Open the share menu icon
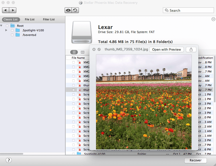Viewport: 216px width, 166px height. (x=191, y=49)
